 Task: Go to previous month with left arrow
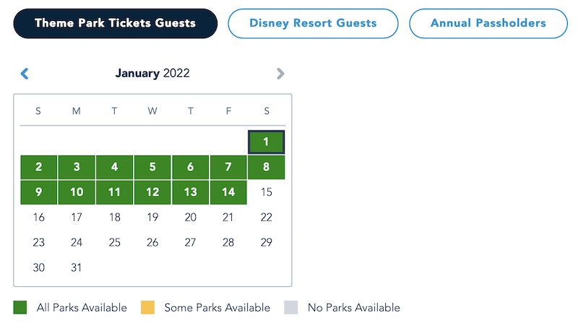(x=25, y=74)
